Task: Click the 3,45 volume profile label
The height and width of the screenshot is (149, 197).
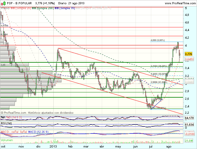Action: click(3, 65)
